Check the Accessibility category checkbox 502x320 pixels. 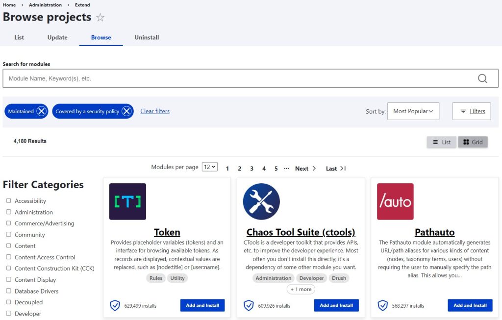[x=8, y=201]
